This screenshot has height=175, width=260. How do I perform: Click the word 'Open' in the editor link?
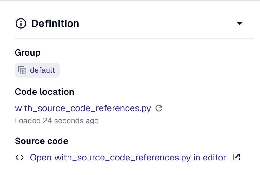41,157
